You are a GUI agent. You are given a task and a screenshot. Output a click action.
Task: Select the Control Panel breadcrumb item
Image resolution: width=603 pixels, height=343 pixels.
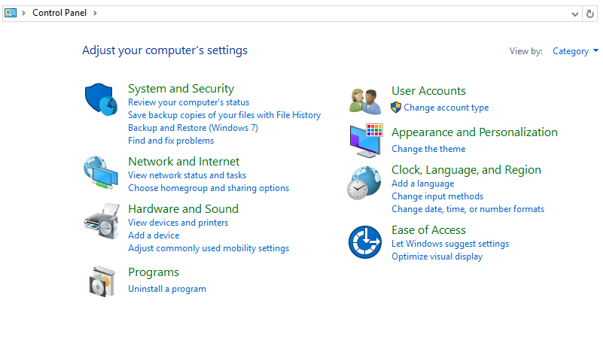tap(59, 14)
